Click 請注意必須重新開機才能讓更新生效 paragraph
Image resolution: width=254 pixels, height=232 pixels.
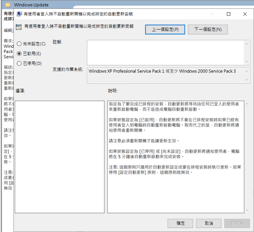pyautogui.click(x=144, y=141)
